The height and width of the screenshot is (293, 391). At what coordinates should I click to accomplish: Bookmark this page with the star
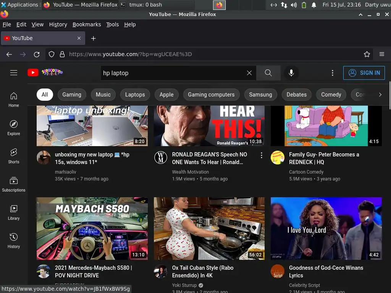pyautogui.click(x=367, y=54)
